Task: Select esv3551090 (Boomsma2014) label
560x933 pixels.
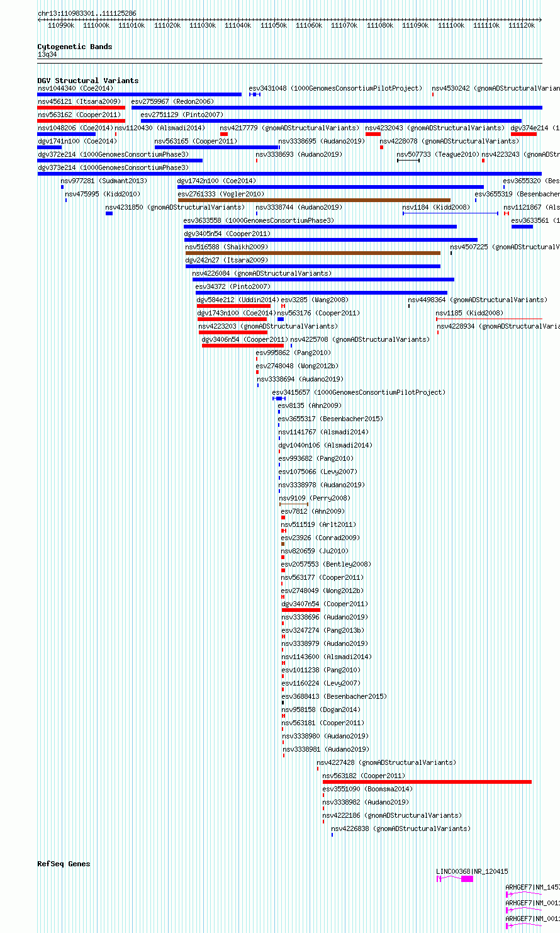Action: point(368,789)
